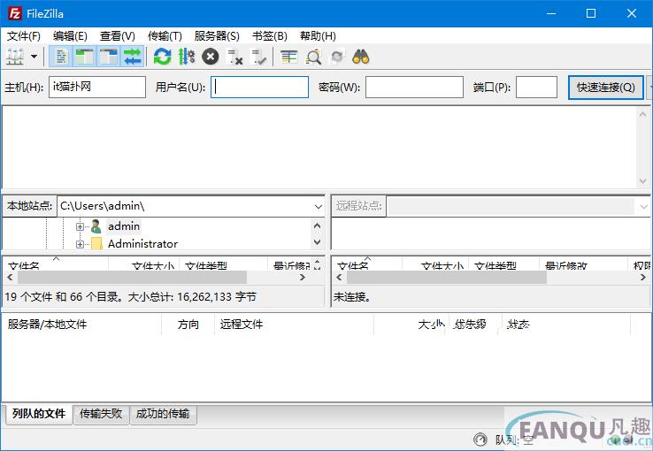
Task: Expand the local site path dropdown
Action: click(x=319, y=206)
